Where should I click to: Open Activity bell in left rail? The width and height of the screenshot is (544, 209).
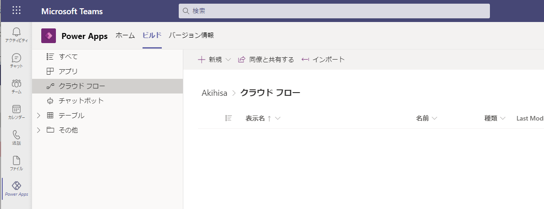point(16,35)
